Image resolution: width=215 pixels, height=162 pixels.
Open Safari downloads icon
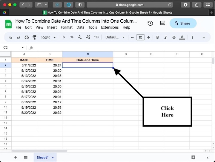[185, 5]
